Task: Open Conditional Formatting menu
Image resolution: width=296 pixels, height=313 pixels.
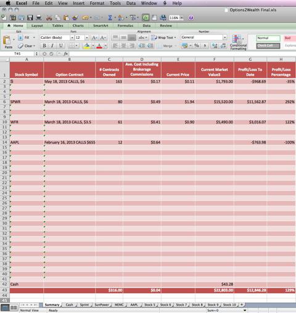Action: point(238,43)
